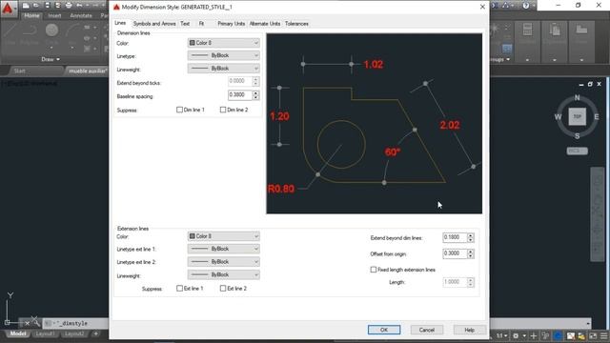The width and height of the screenshot is (610, 343).
Task: Switch to the Text tab
Action: (x=185, y=24)
